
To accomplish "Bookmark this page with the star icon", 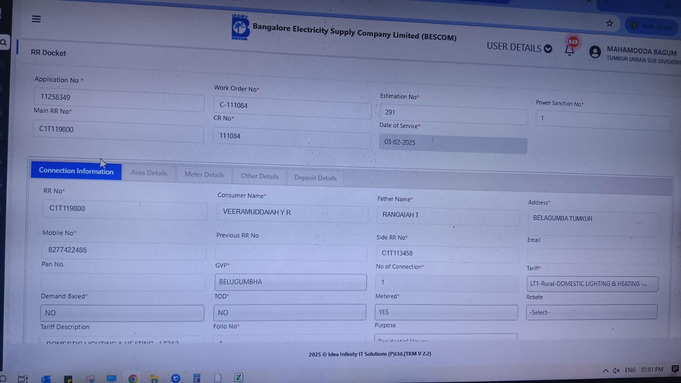I will pyautogui.click(x=609, y=23).
